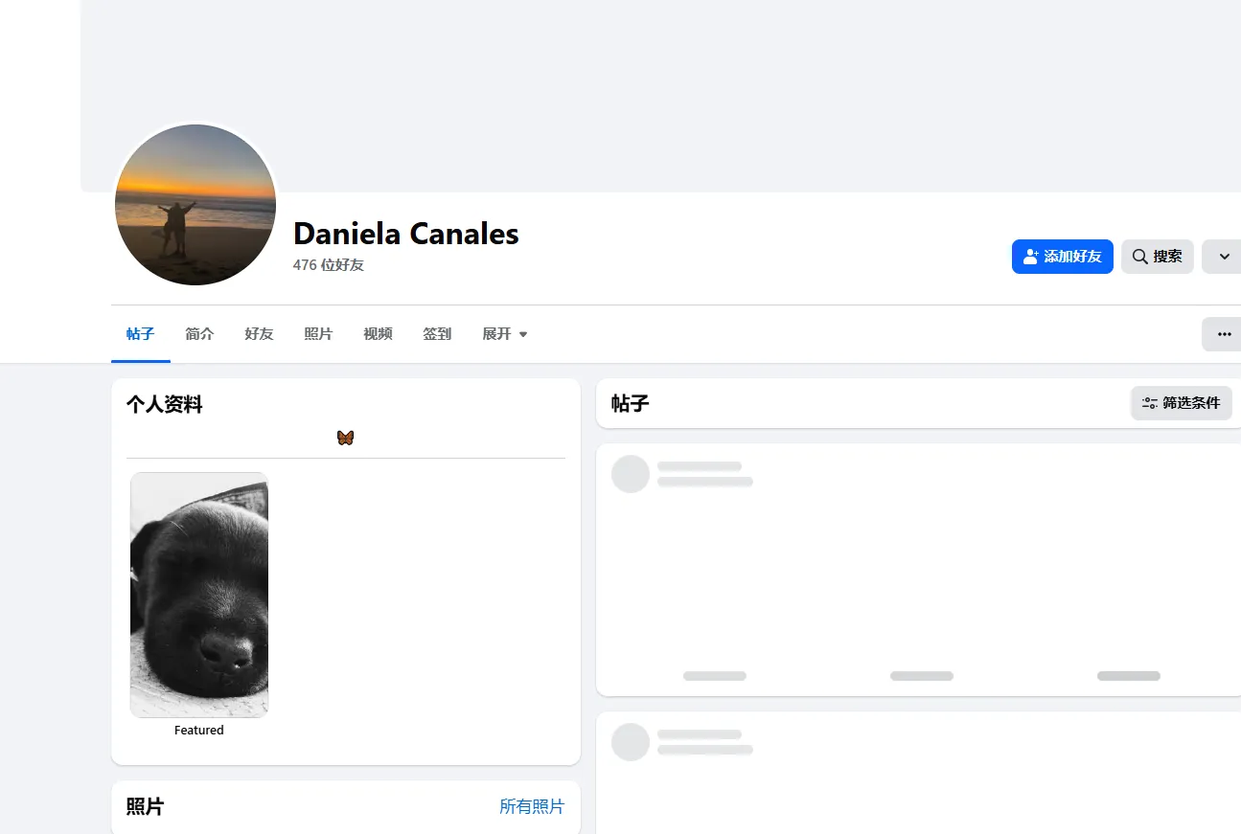Click the 476 位好友 friends count
Screen dimensions: 1241x834
[329, 265]
